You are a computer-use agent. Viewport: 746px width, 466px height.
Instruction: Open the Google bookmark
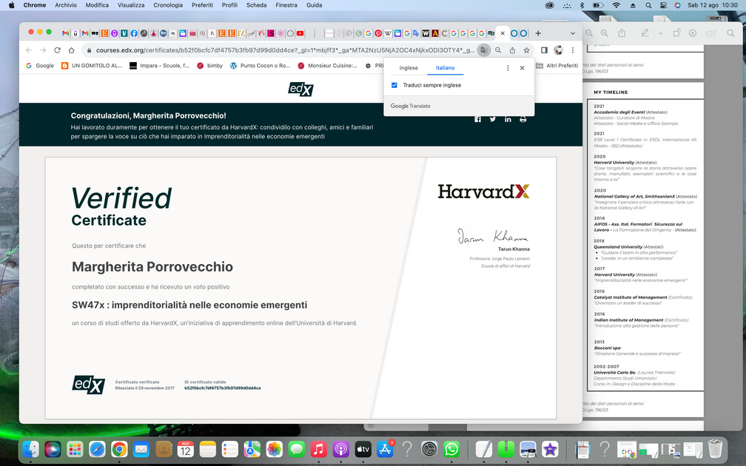40,66
